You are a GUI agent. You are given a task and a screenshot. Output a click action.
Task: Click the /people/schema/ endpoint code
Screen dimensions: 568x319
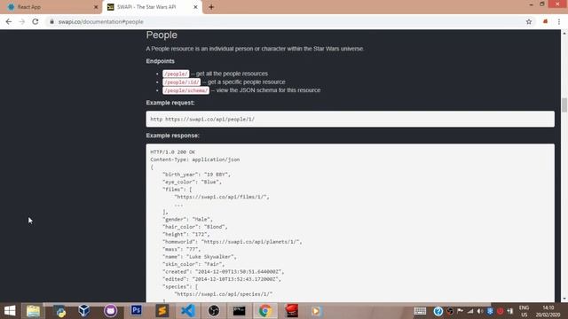[185, 90]
